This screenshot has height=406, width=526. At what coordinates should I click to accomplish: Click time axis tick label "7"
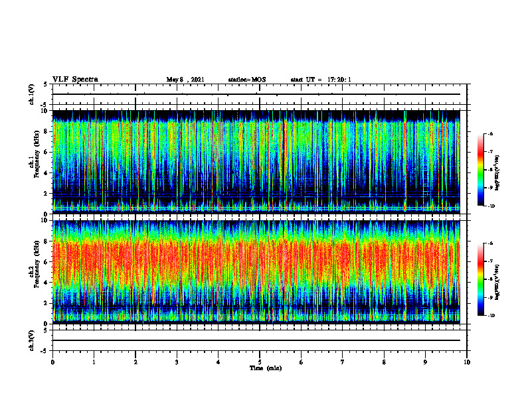[343, 362]
